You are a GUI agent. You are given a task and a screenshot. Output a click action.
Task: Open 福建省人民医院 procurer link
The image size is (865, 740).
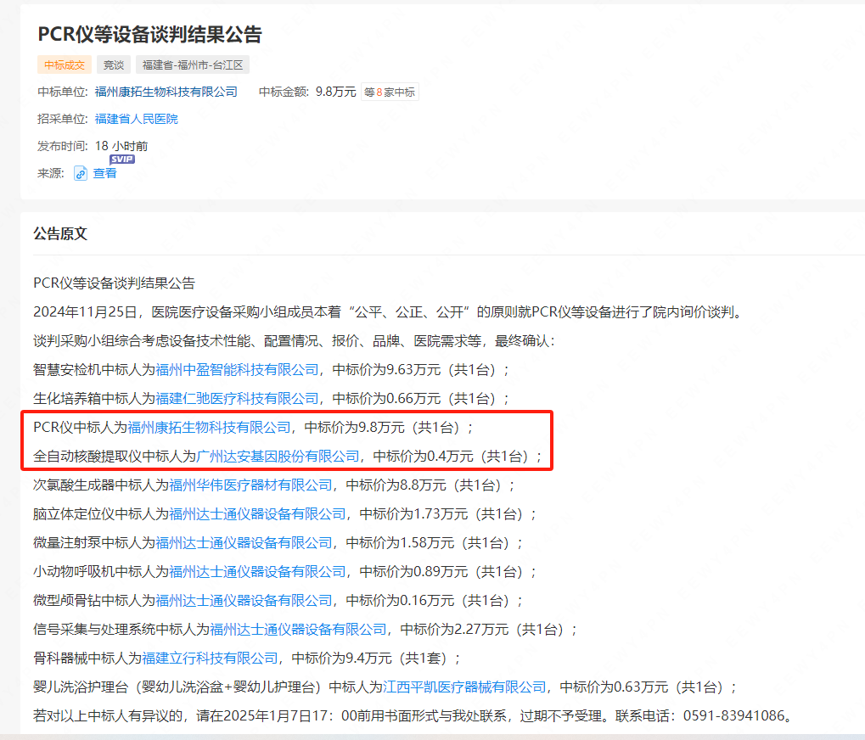138,119
